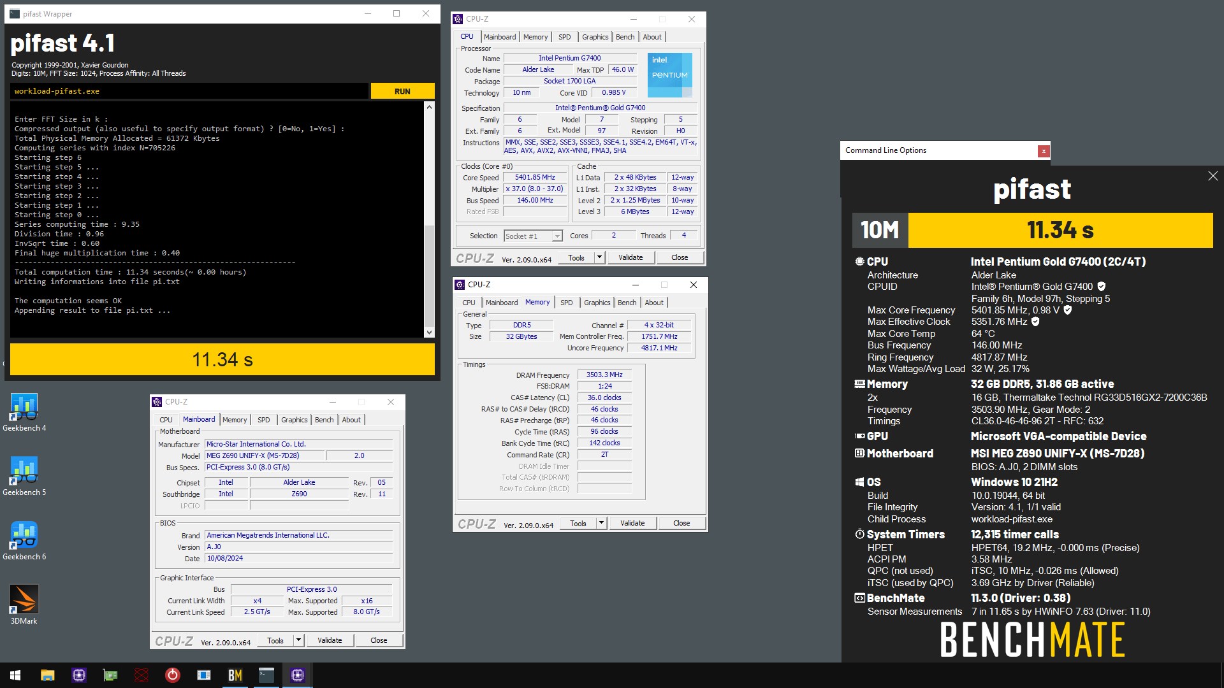1224x688 pixels.
Task: Switch to Graphics tab in top CPU-Z window
Action: click(x=595, y=37)
